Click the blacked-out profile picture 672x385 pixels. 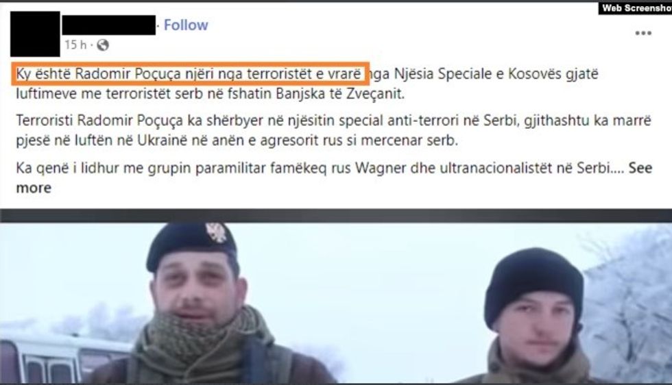(x=35, y=34)
